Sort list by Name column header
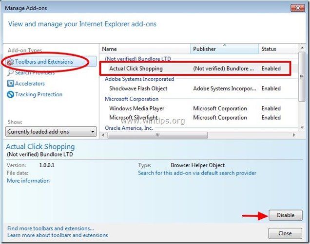310x244 pixels. 145,49
